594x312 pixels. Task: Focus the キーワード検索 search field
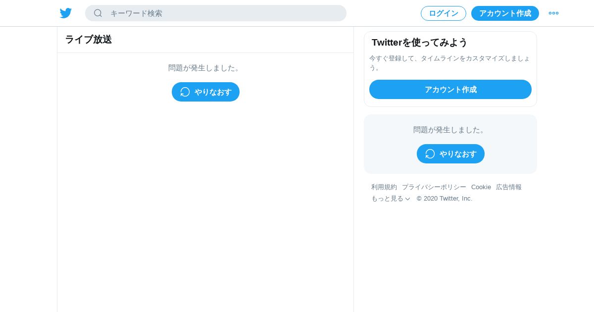[216, 13]
